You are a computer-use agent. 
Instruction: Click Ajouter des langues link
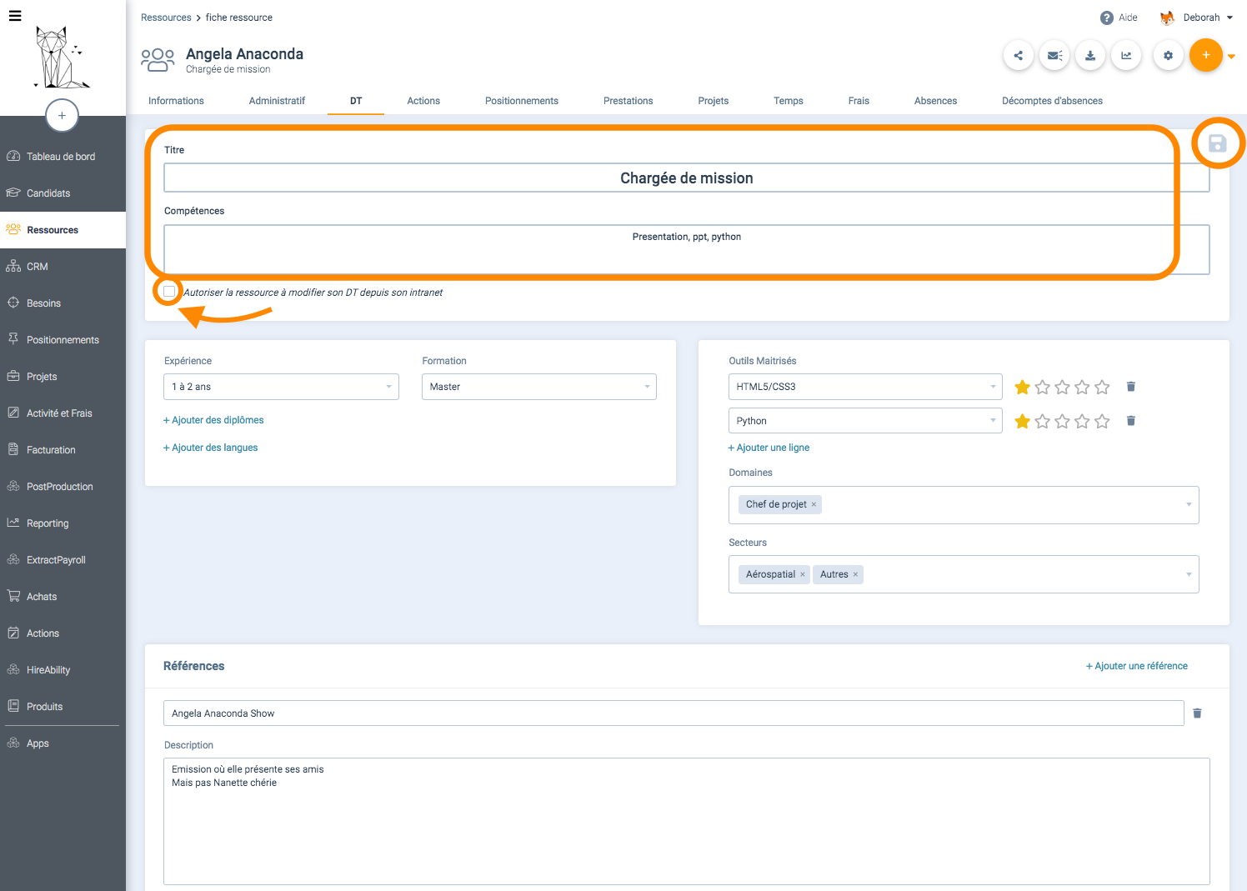(x=211, y=448)
